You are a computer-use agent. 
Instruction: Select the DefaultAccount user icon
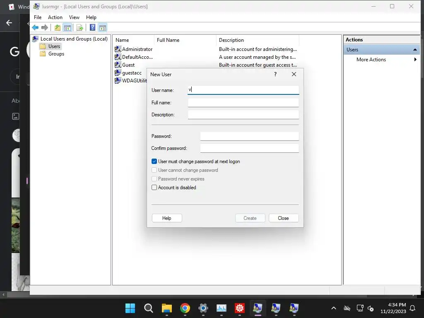118,57
